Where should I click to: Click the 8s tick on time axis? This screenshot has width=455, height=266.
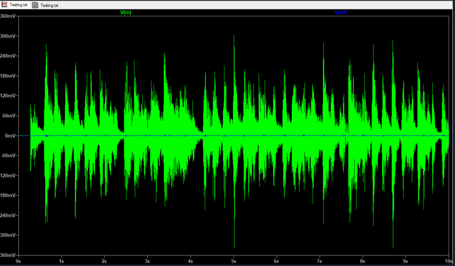coord(362,262)
